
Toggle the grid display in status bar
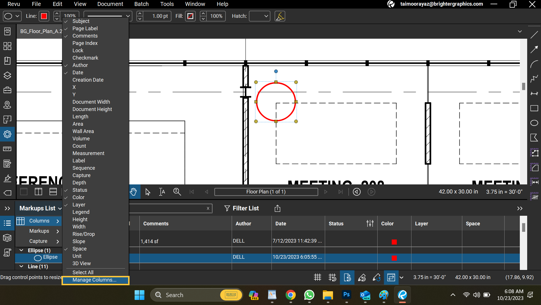pos(317,277)
